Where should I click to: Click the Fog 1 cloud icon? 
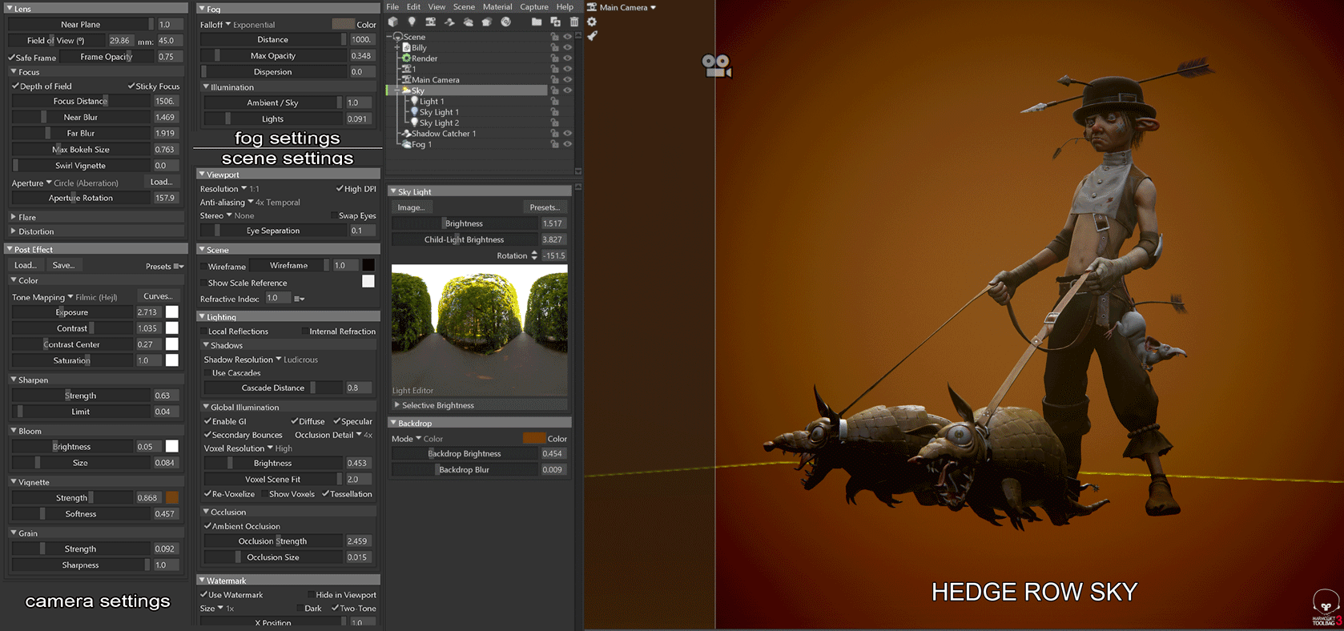click(406, 144)
